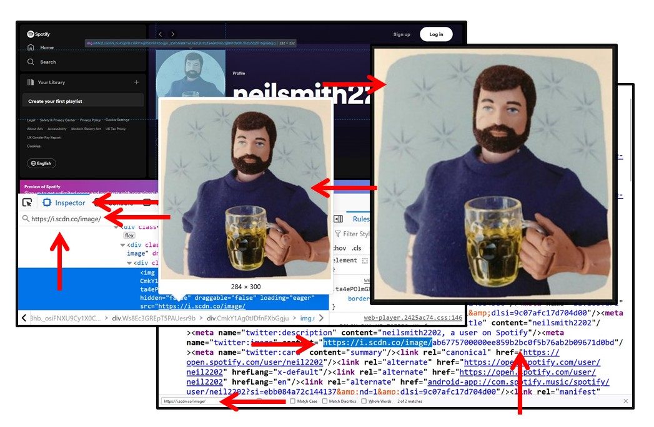
Task: Go forward with right chevron in Spotify
Action: 172,34
